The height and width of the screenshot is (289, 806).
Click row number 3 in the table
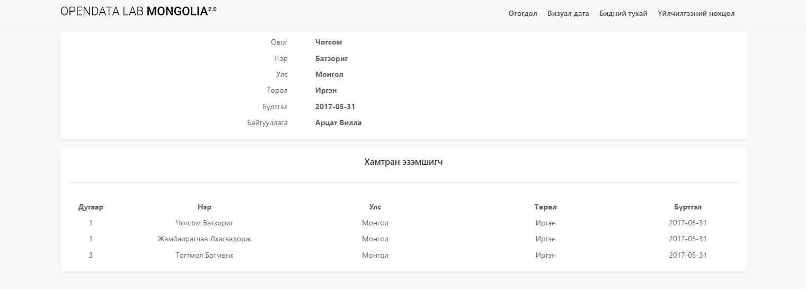91,255
